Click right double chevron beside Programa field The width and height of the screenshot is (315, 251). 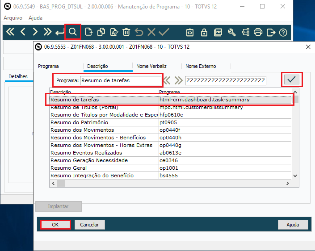[178, 80]
